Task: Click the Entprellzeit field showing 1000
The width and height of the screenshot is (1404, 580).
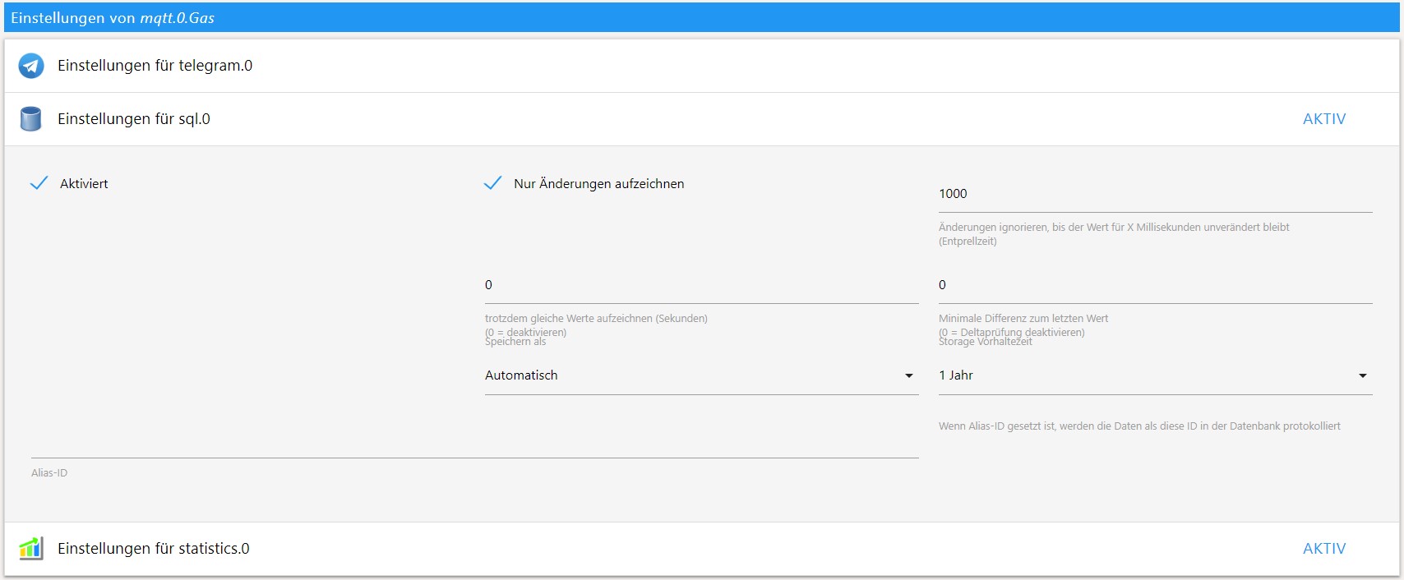Action: [1154, 194]
